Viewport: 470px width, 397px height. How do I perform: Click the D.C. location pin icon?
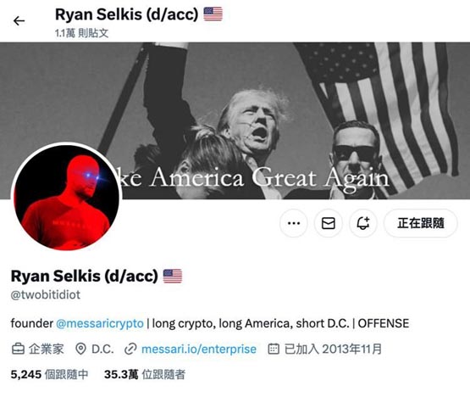80,349
